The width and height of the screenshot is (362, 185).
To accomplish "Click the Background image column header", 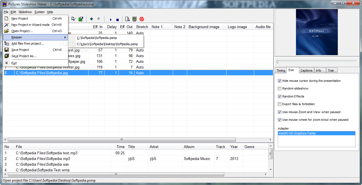I will click(207, 27).
